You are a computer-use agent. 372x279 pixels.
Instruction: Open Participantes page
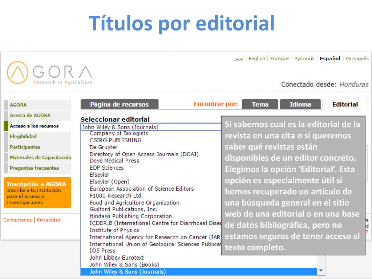pyautogui.click(x=37, y=147)
